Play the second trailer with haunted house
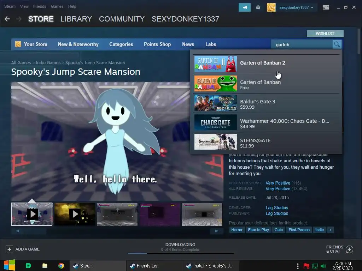Viewport: 362px width, 271px height. coord(75,214)
